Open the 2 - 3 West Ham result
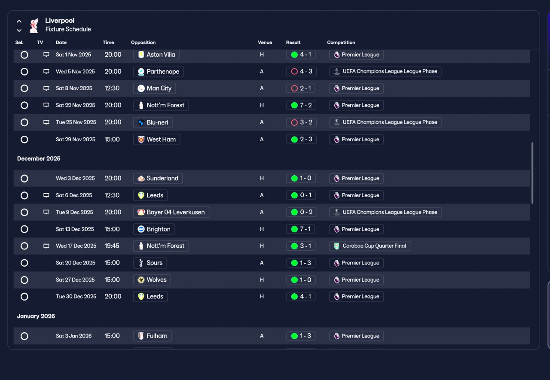 tap(301, 140)
